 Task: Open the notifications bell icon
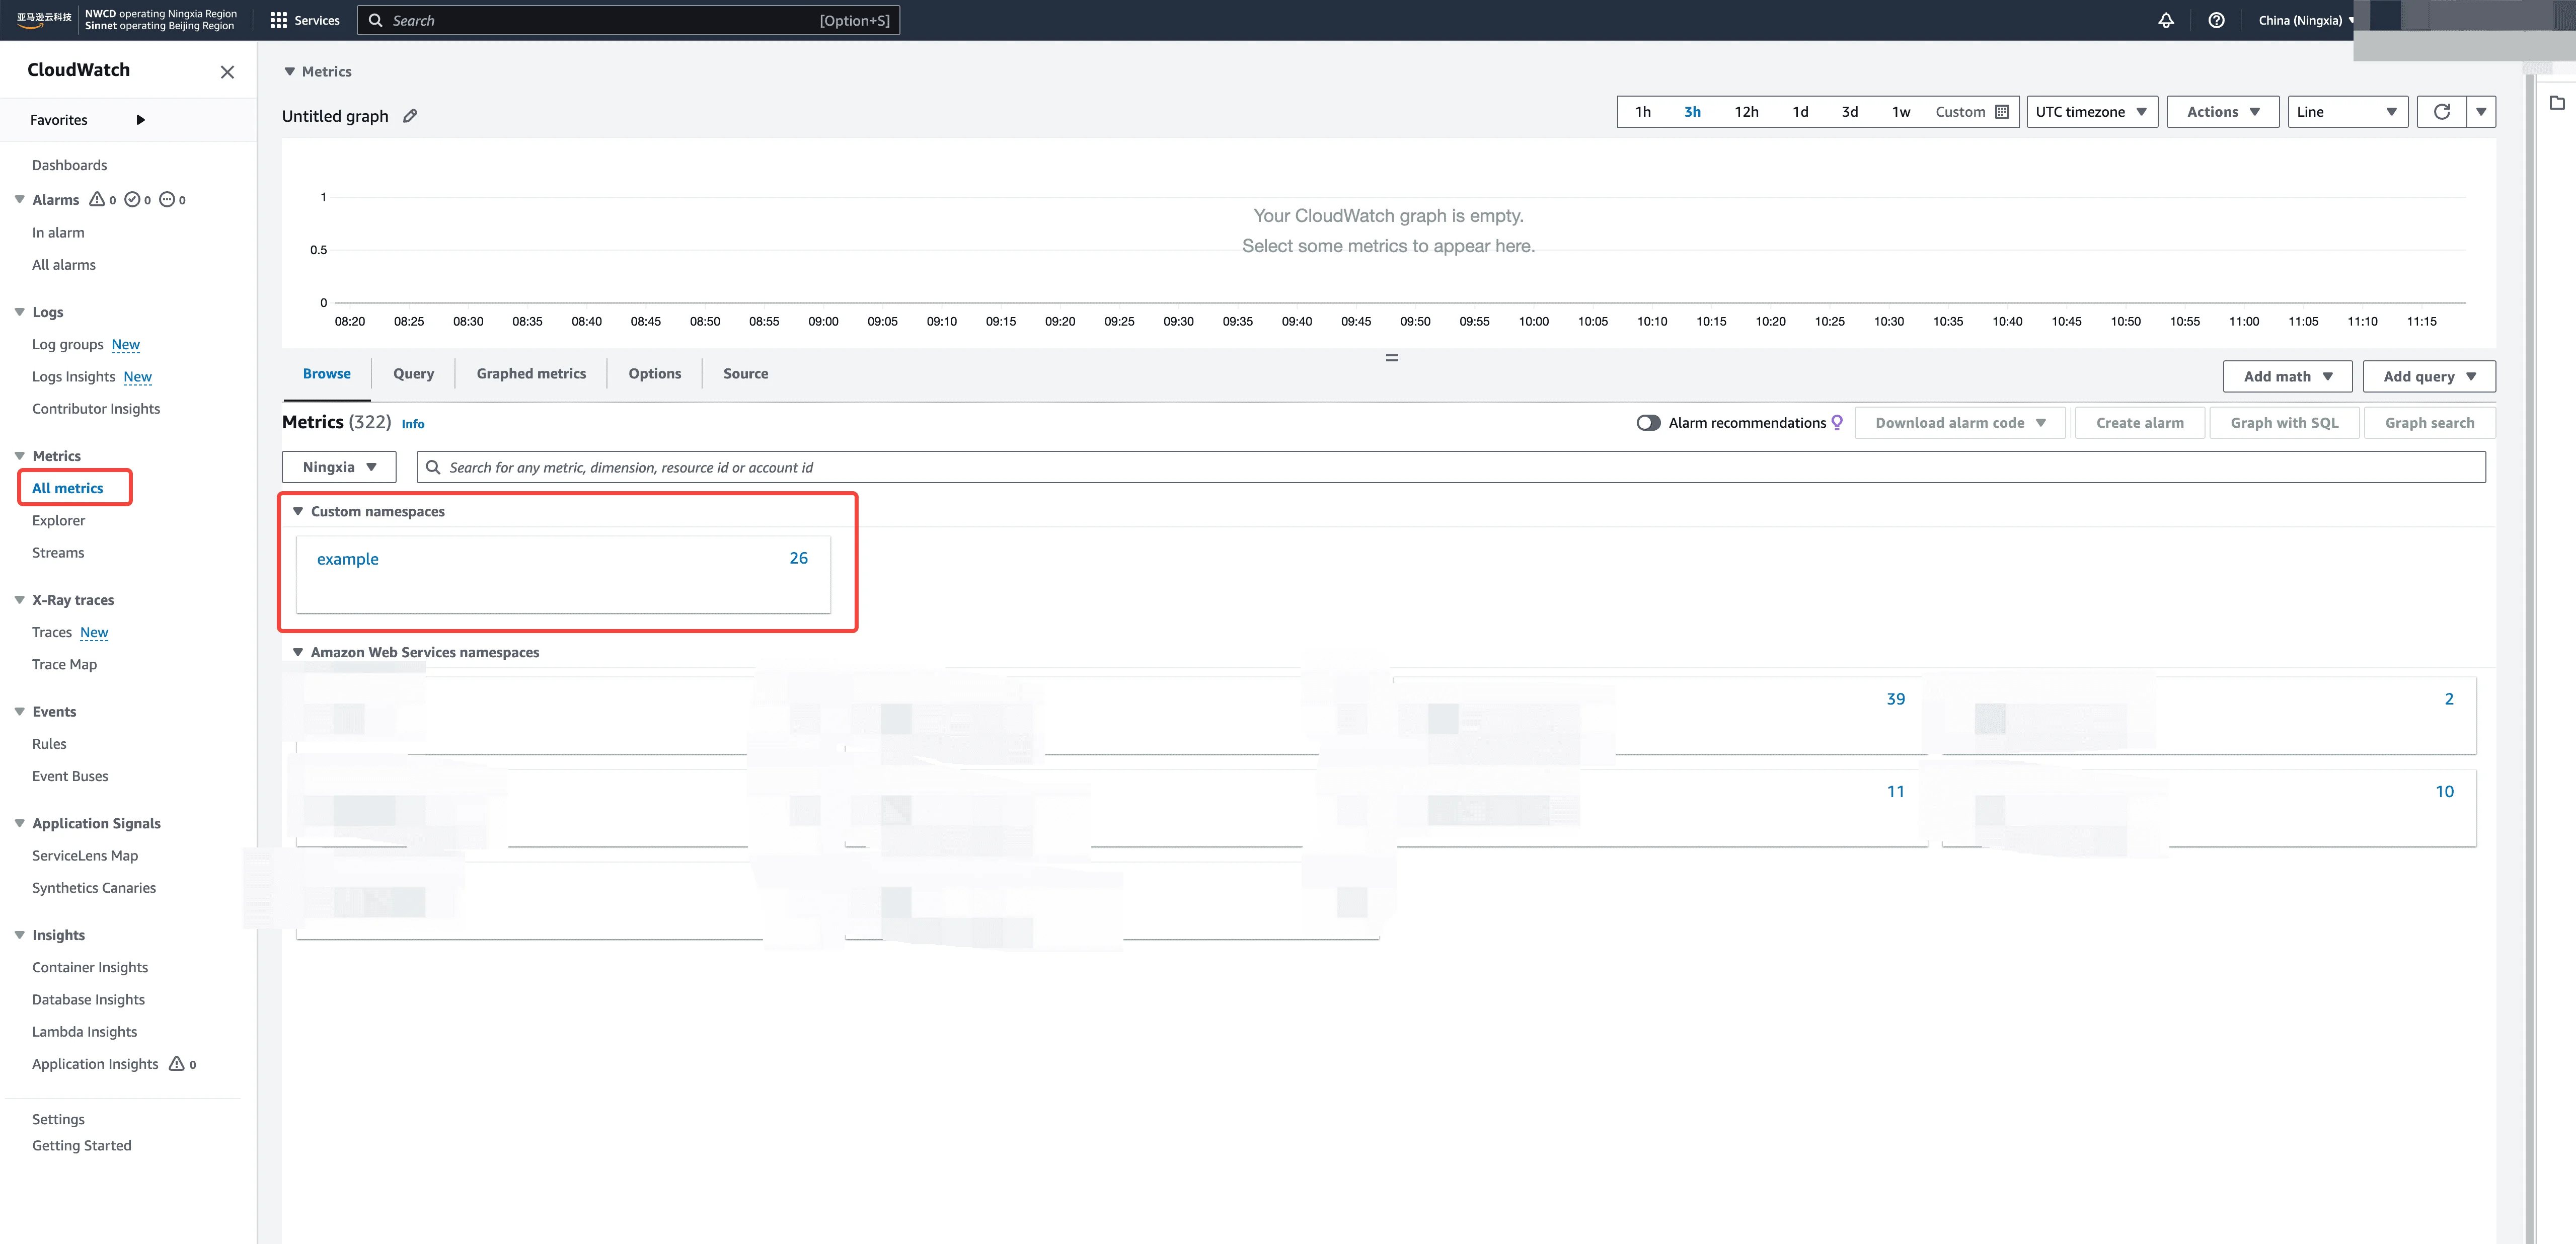pyautogui.click(x=2166, y=20)
